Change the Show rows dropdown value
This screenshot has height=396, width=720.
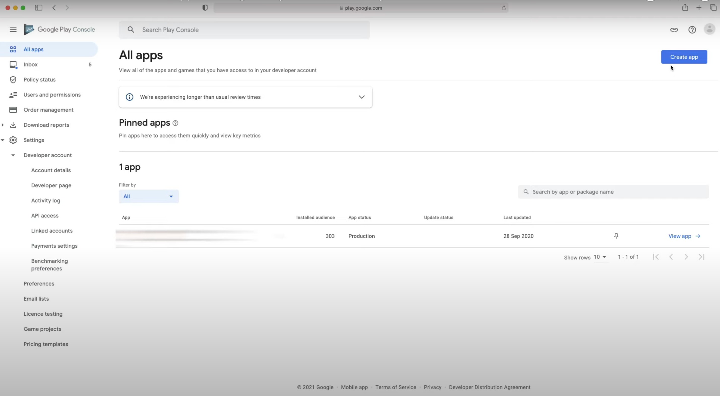[x=600, y=257]
